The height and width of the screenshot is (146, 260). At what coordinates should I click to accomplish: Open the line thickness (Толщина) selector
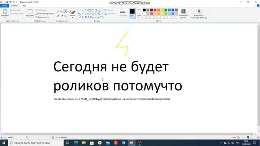[123, 13]
